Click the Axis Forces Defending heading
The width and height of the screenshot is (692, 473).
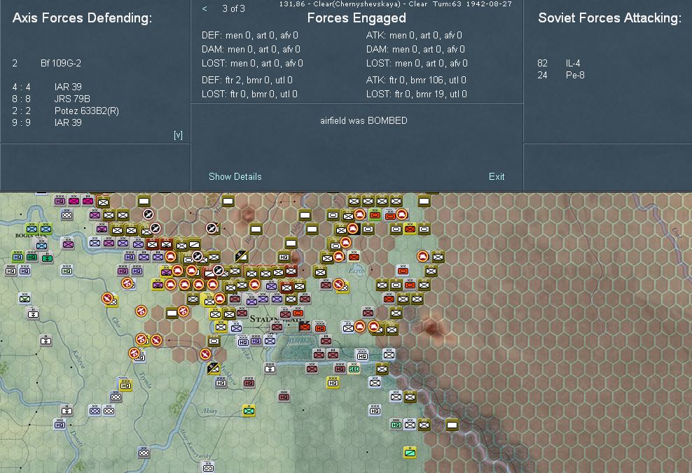click(x=82, y=17)
